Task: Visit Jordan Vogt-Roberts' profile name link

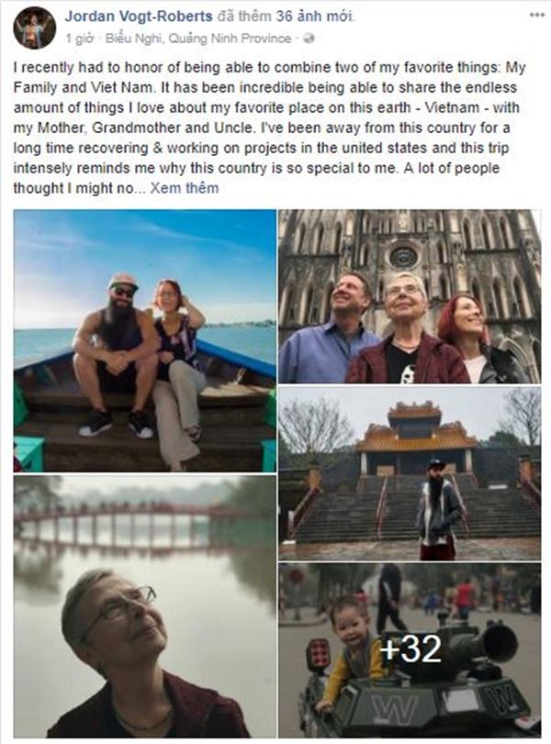Action: point(139,17)
